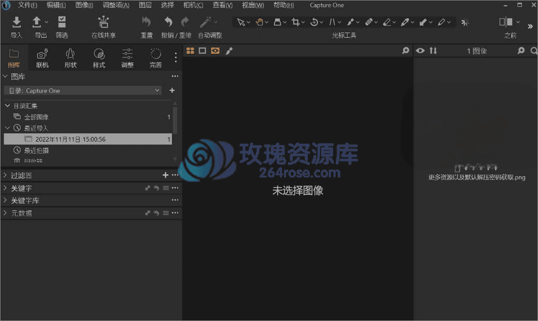
Task: Expand the Filters (过滤器) panel
Action: pos(5,175)
